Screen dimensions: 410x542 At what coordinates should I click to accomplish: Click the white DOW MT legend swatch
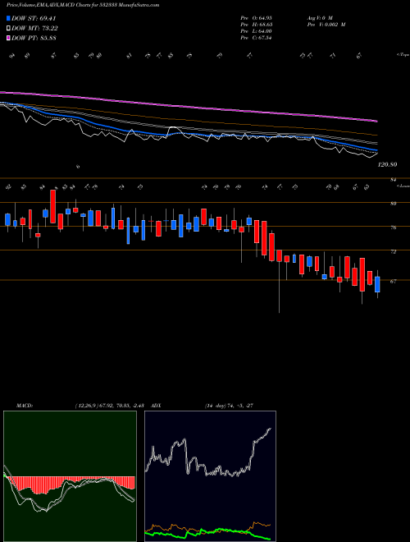tap(8, 29)
